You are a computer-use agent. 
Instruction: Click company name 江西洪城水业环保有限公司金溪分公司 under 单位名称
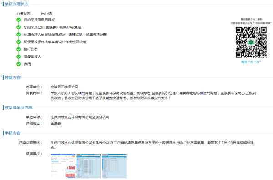tap(80, 117)
